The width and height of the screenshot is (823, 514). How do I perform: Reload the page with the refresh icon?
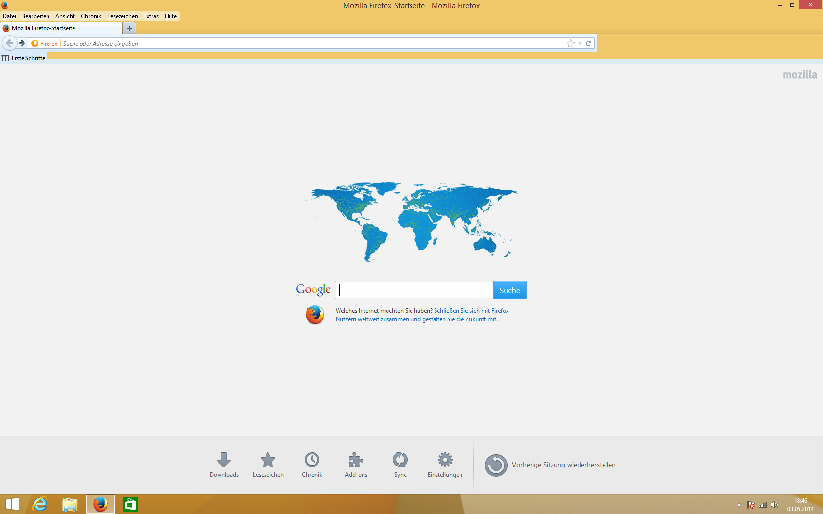click(x=589, y=43)
